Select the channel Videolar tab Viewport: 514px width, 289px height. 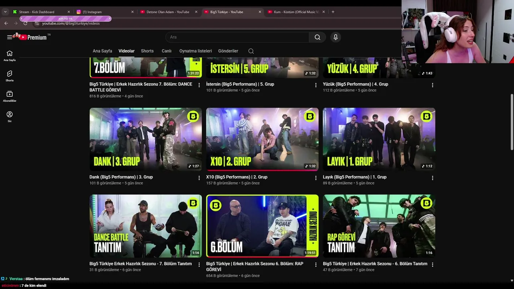point(126,51)
